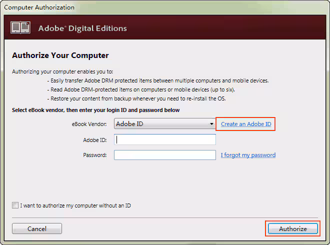Click the Restore your content from backup line
330x245 pixels.
click(x=136, y=98)
